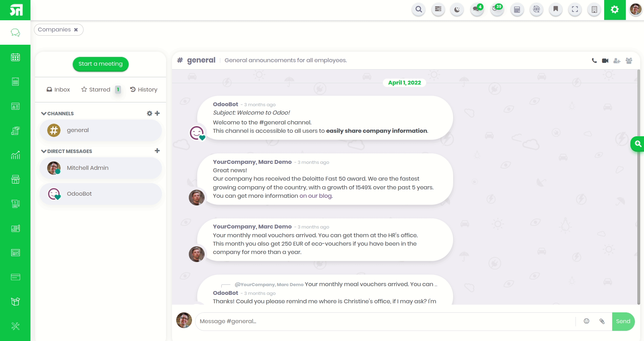Open settings gear in green top box

point(615,10)
